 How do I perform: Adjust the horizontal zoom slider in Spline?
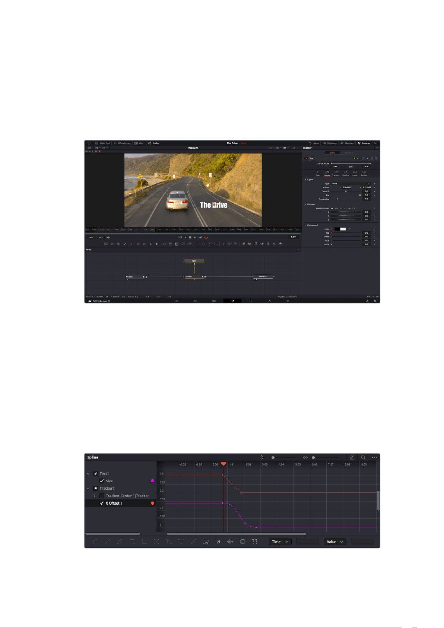click(x=313, y=457)
